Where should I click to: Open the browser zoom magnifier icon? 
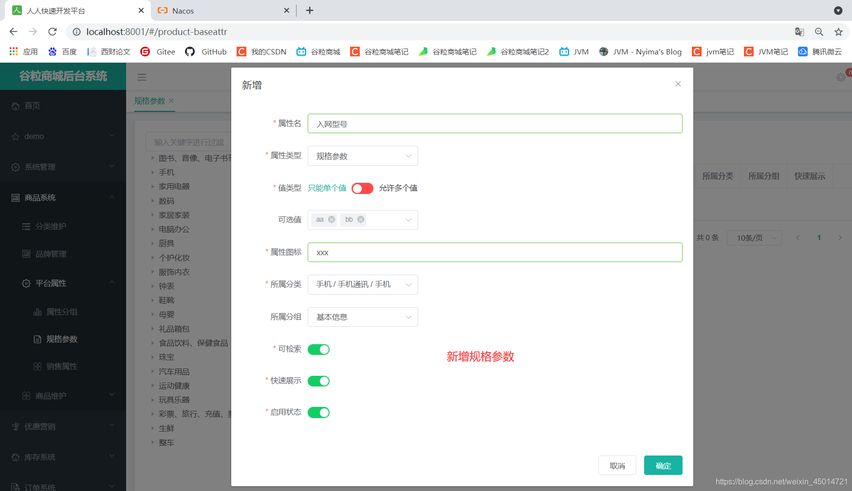(x=819, y=32)
